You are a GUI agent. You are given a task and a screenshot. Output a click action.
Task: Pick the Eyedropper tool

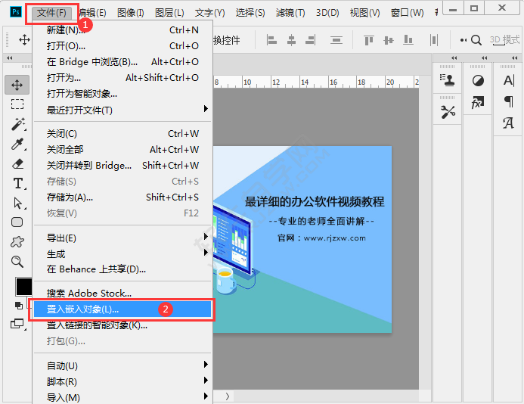[x=17, y=144]
